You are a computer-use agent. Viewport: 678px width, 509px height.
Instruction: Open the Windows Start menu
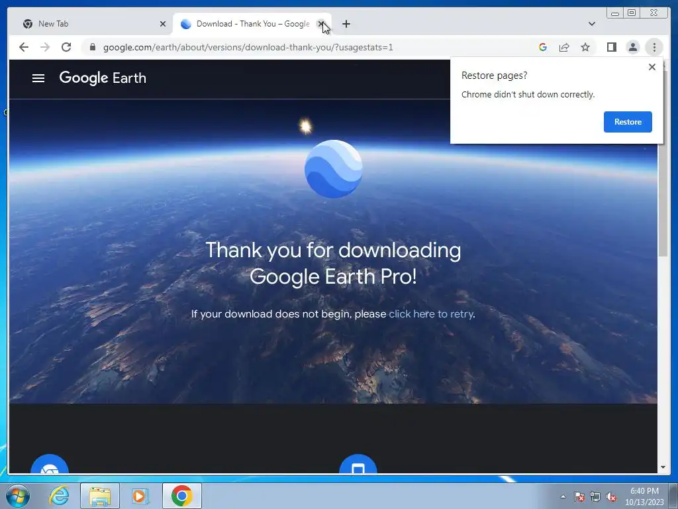(18, 496)
